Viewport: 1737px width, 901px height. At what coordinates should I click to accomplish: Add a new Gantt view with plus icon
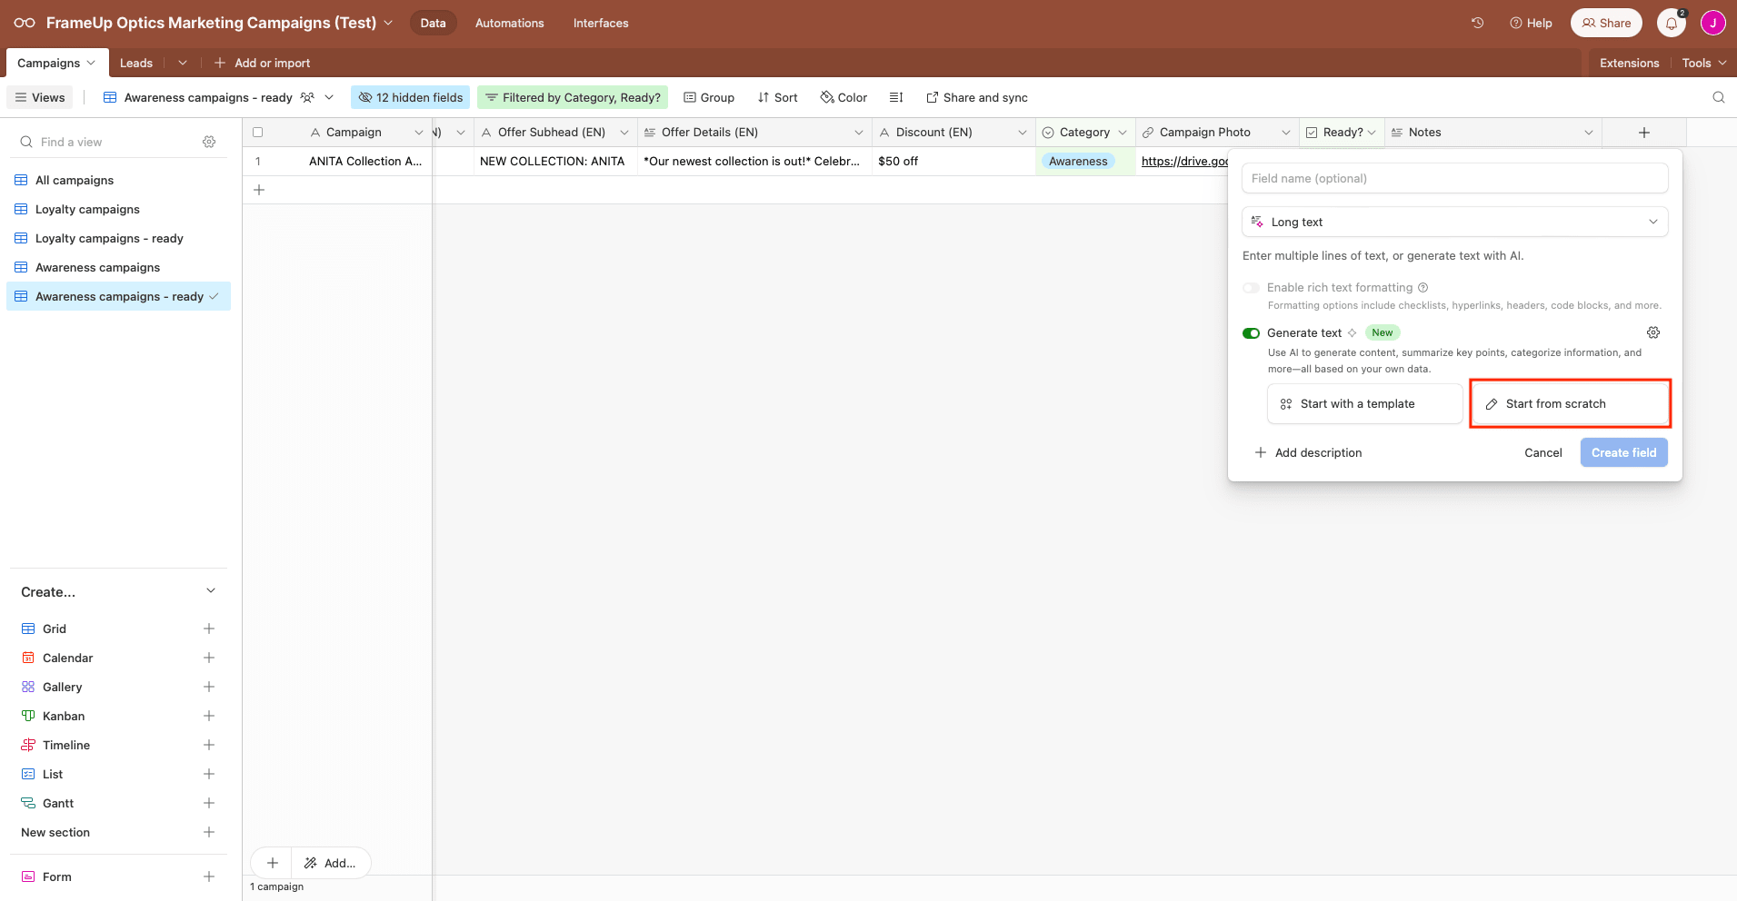tap(209, 802)
